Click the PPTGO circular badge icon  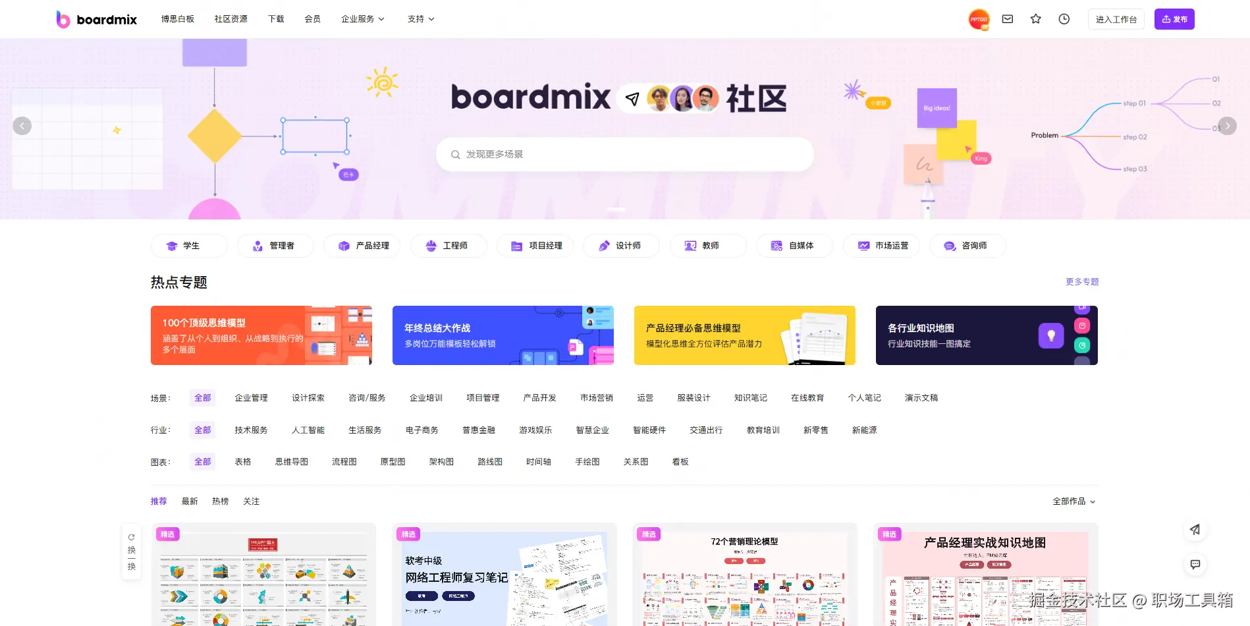click(x=979, y=19)
